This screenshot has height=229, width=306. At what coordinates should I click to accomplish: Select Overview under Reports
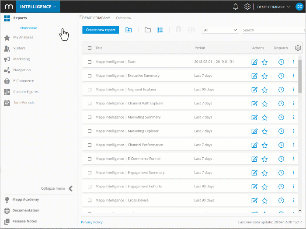28,28
